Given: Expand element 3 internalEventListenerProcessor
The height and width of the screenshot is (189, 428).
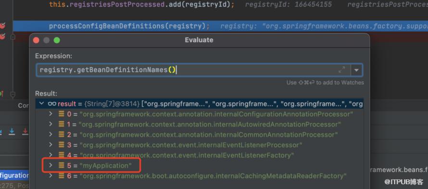Looking at the screenshot, I should point(50,144).
